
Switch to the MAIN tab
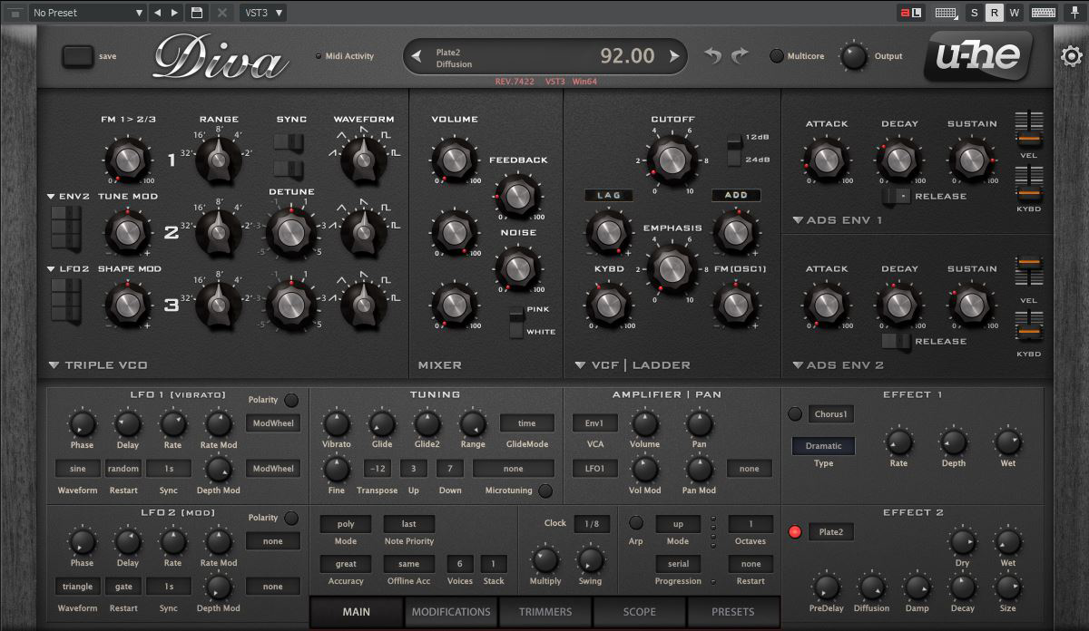(x=357, y=612)
